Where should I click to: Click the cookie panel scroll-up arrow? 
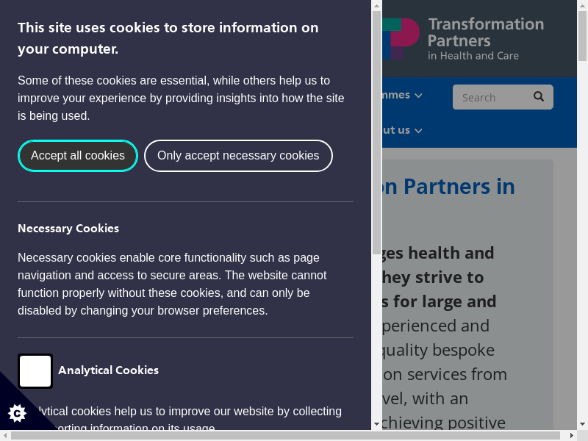click(x=376, y=6)
